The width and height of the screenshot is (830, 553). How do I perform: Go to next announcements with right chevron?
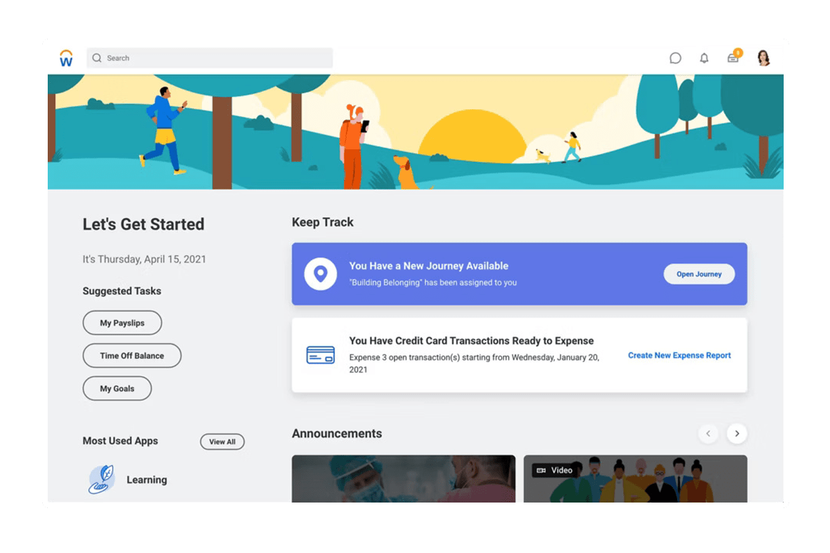click(x=737, y=433)
